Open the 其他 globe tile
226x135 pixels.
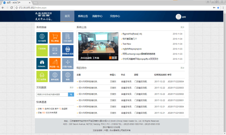point(68,77)
